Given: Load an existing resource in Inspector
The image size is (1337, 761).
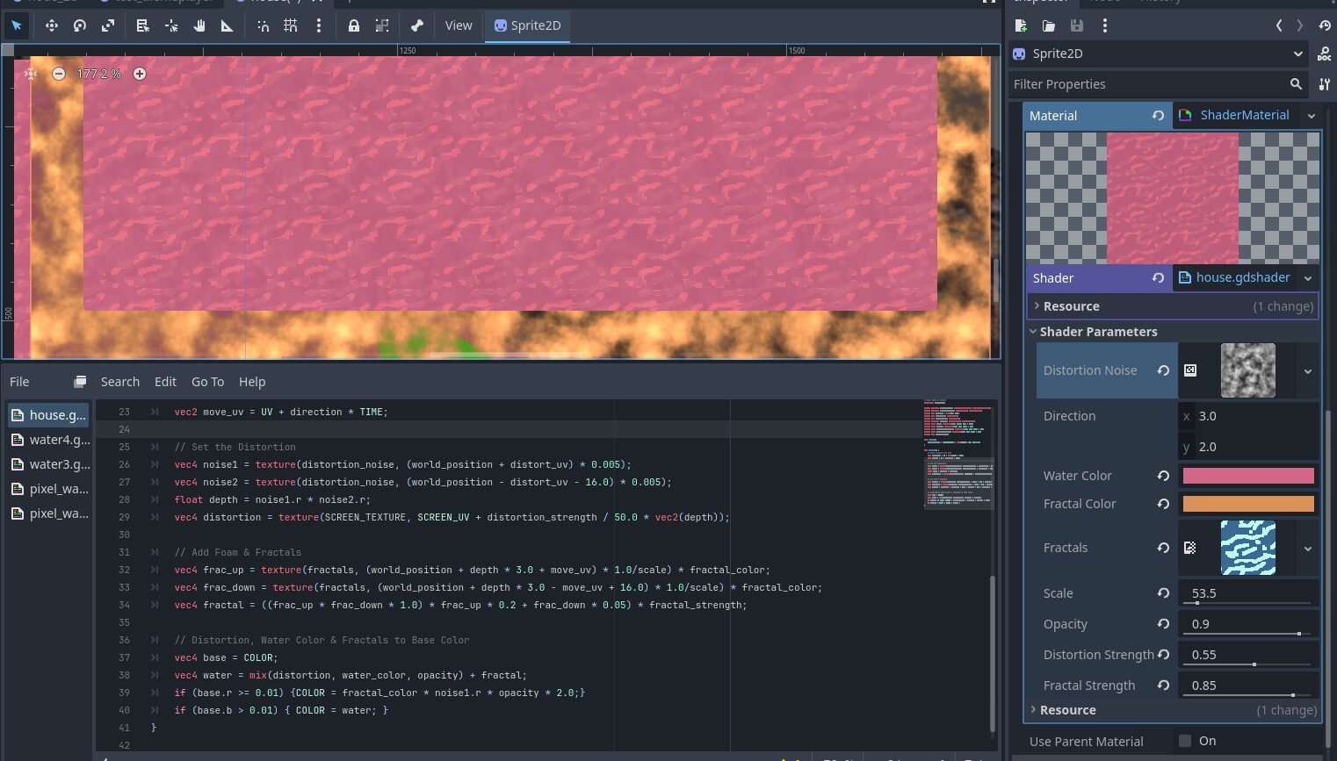Looking at the screenshot, I should point(1049,25).
